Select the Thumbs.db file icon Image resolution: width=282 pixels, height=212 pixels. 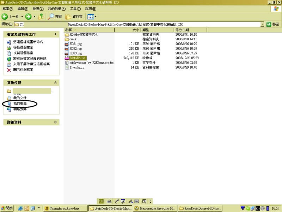pyautogui.click(x=67, y=67)
